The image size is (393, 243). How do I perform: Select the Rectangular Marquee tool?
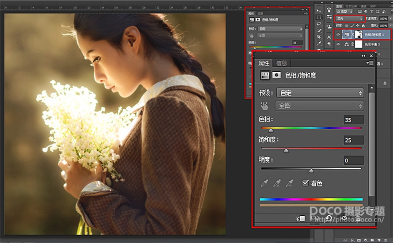click(x=319, y=17)
